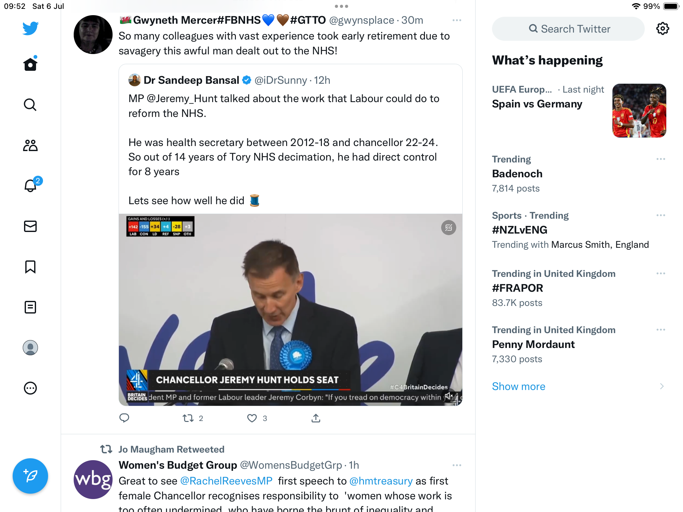Screen dimensions: 683x512
Task: Open the Communities people icon
Action: pyautogui.click(x=30, y=145)
